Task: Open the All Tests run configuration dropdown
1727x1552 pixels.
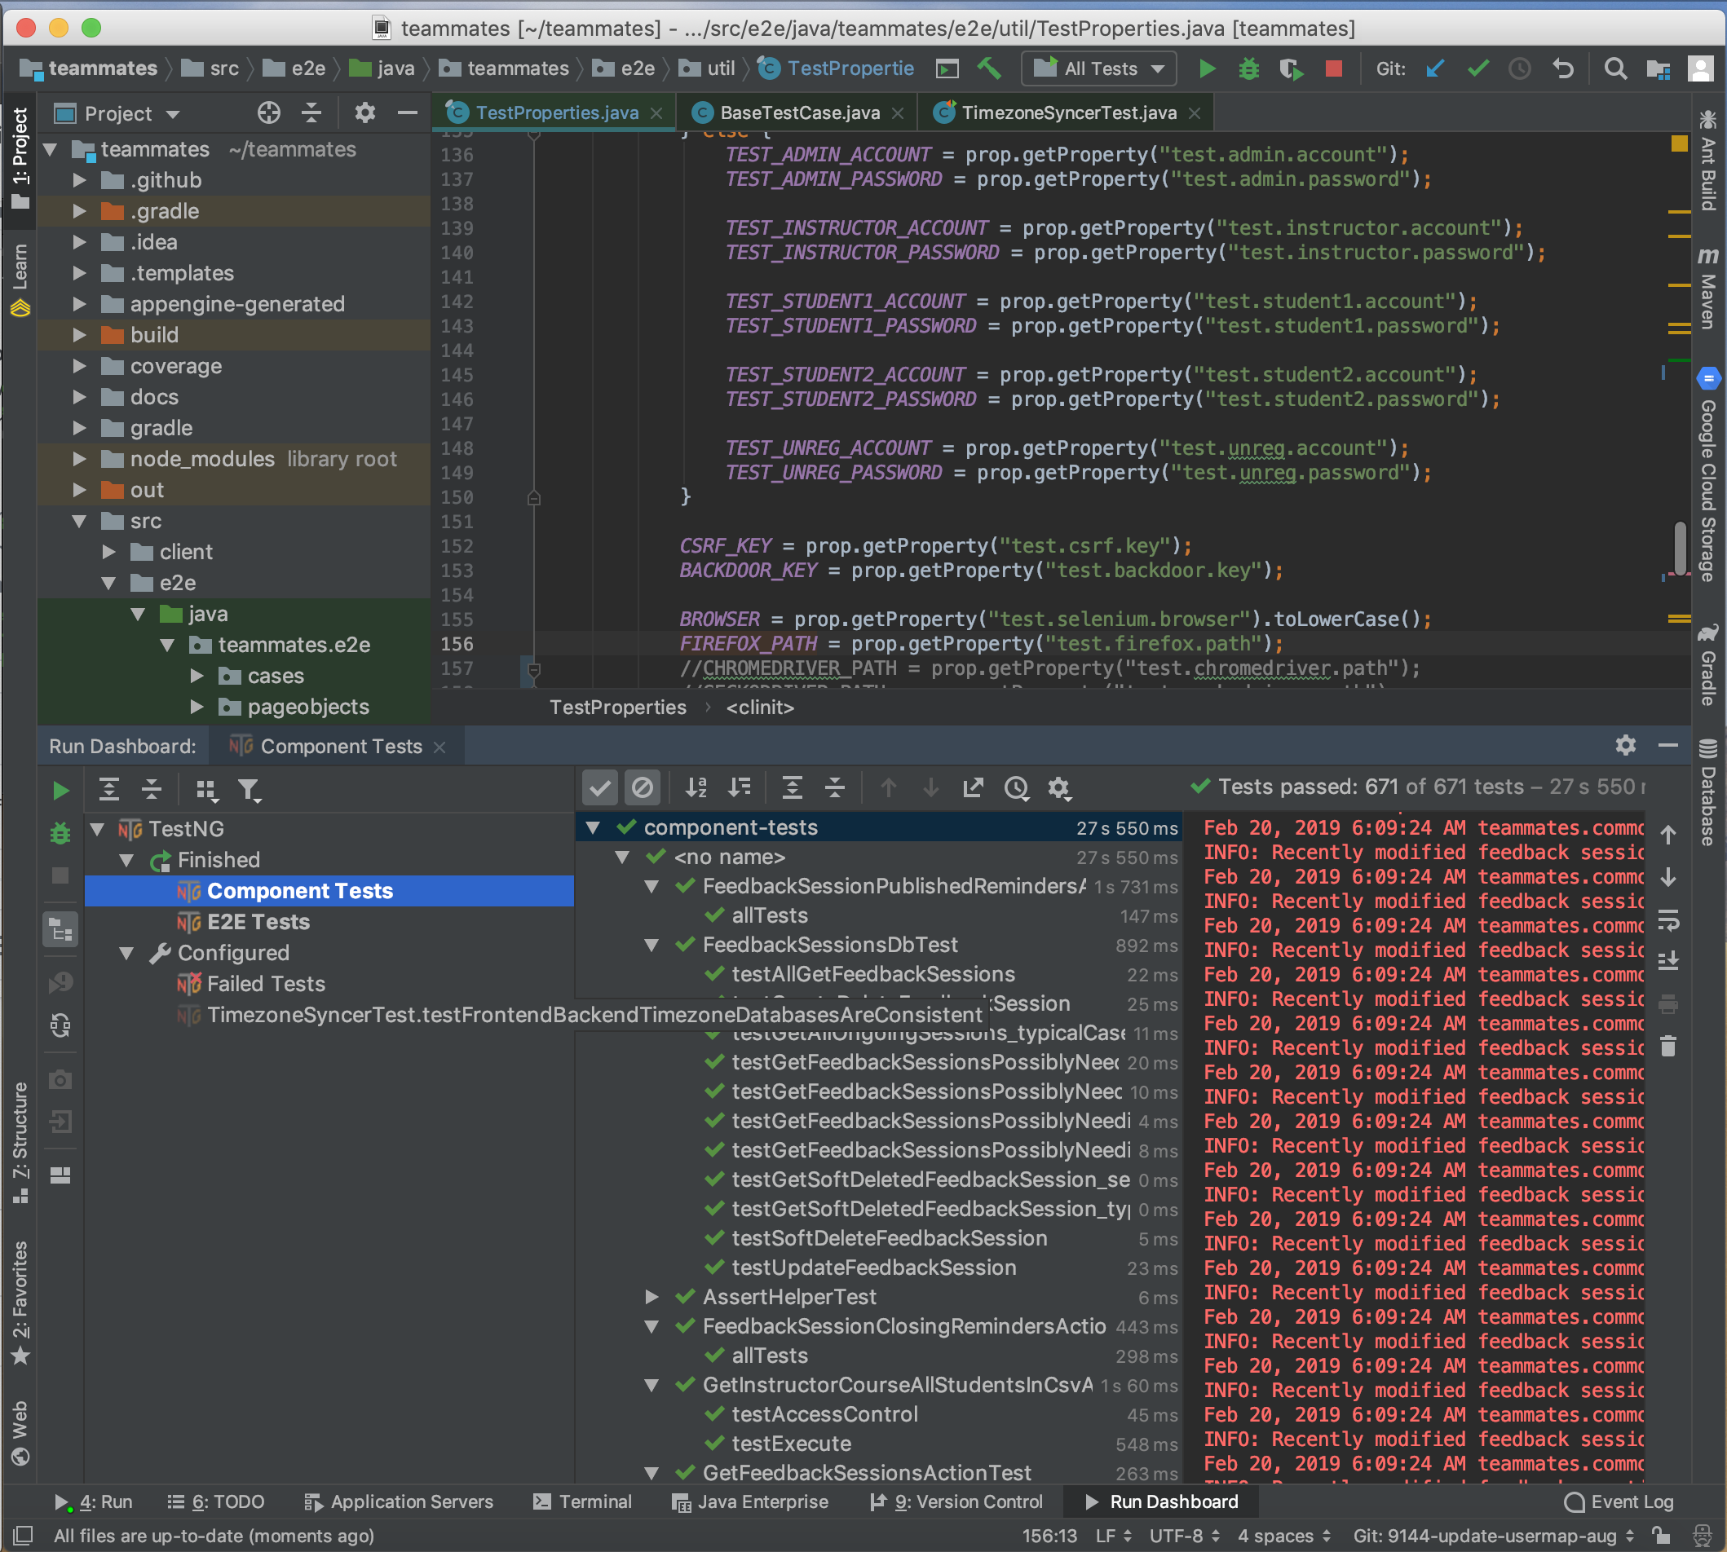Action: [1099, 68]
